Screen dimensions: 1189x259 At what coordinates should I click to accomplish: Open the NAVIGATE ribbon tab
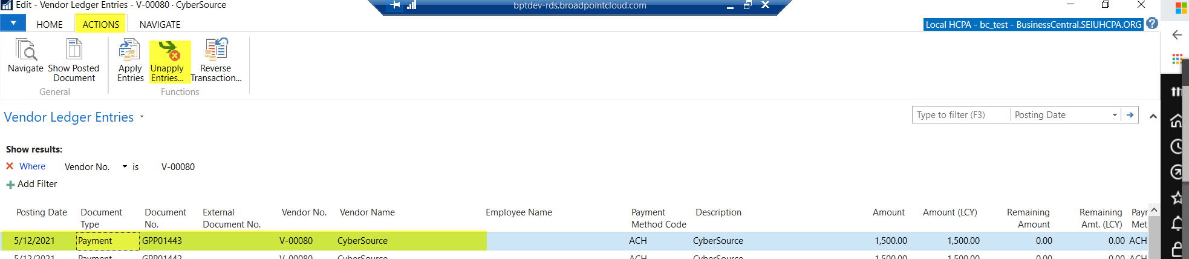click(x=160, y=24)
